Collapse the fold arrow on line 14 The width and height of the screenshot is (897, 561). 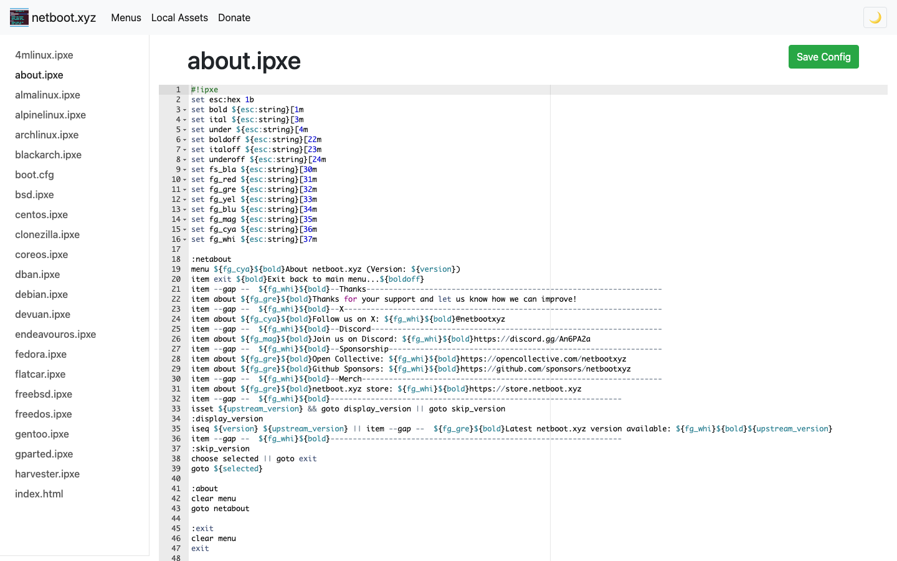[185, 219]
